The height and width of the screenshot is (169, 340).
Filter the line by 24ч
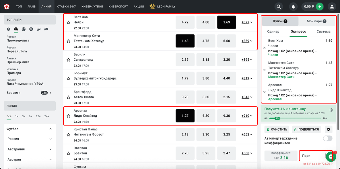click(46, 116)
